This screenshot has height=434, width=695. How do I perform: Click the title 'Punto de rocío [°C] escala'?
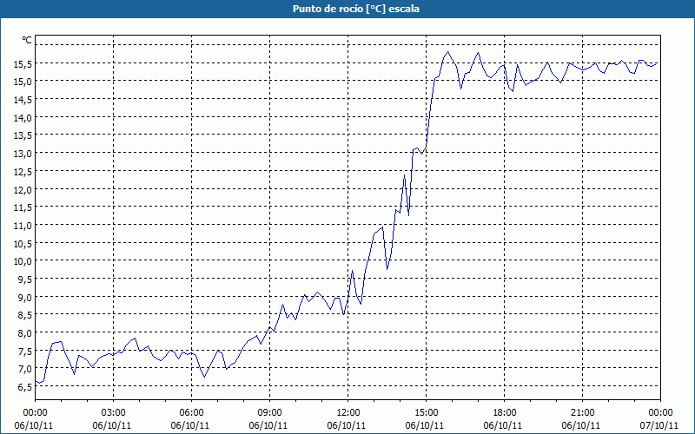356,9
